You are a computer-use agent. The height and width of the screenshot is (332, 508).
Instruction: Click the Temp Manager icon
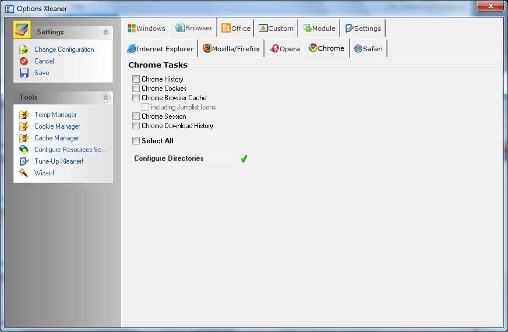(24, 115)
